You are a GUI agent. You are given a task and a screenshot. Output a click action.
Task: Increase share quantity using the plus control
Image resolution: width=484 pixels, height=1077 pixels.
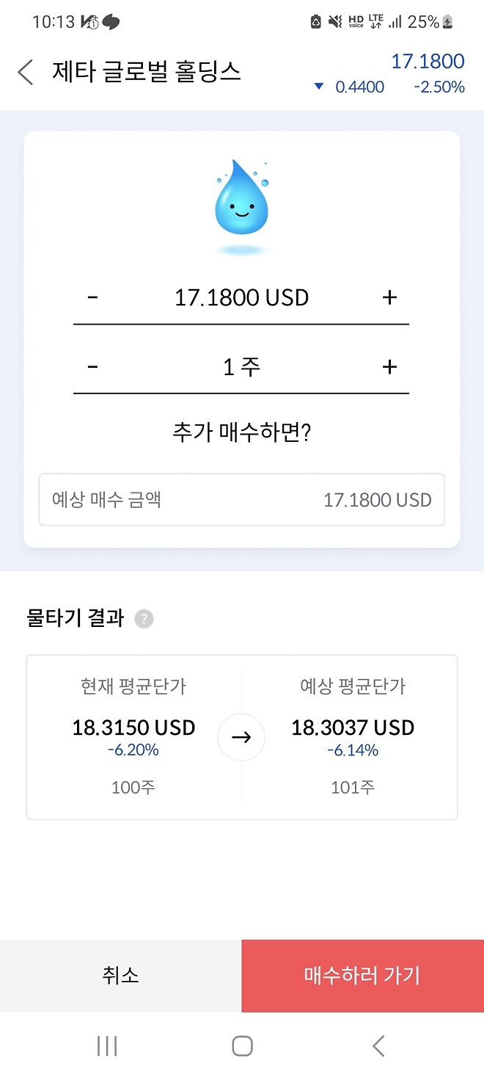tap(389, 366)
